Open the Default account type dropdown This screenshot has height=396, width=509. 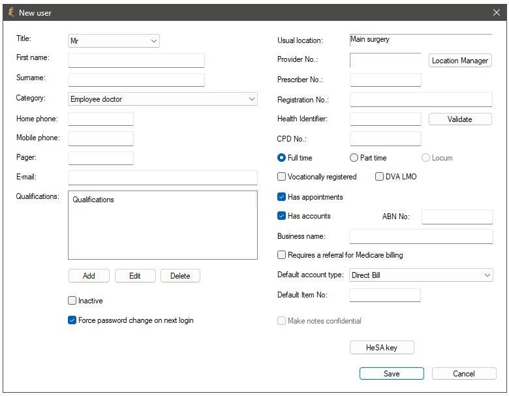click(x=421, y=275)
